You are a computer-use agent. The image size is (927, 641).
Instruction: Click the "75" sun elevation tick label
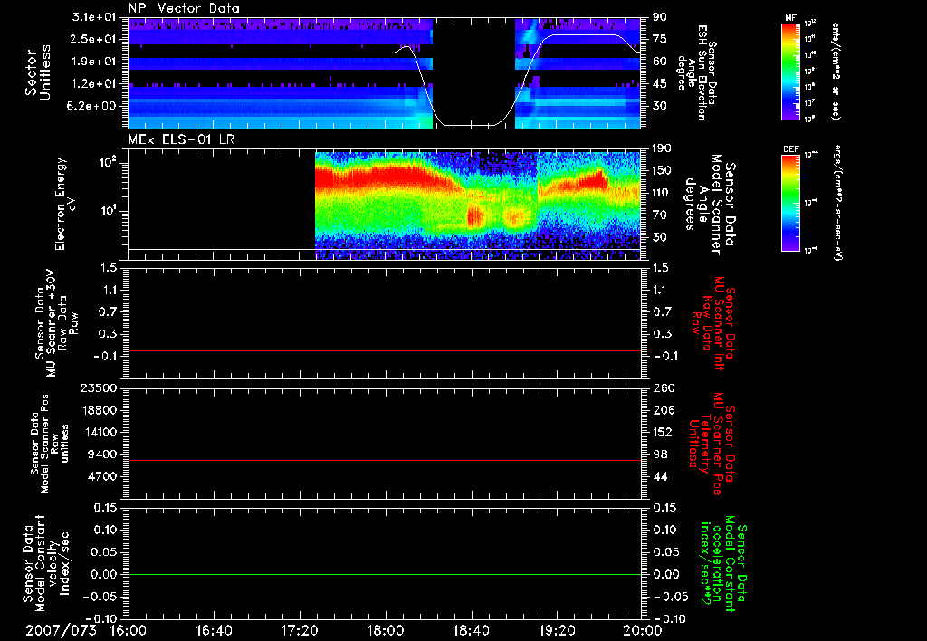click(660, 39)
